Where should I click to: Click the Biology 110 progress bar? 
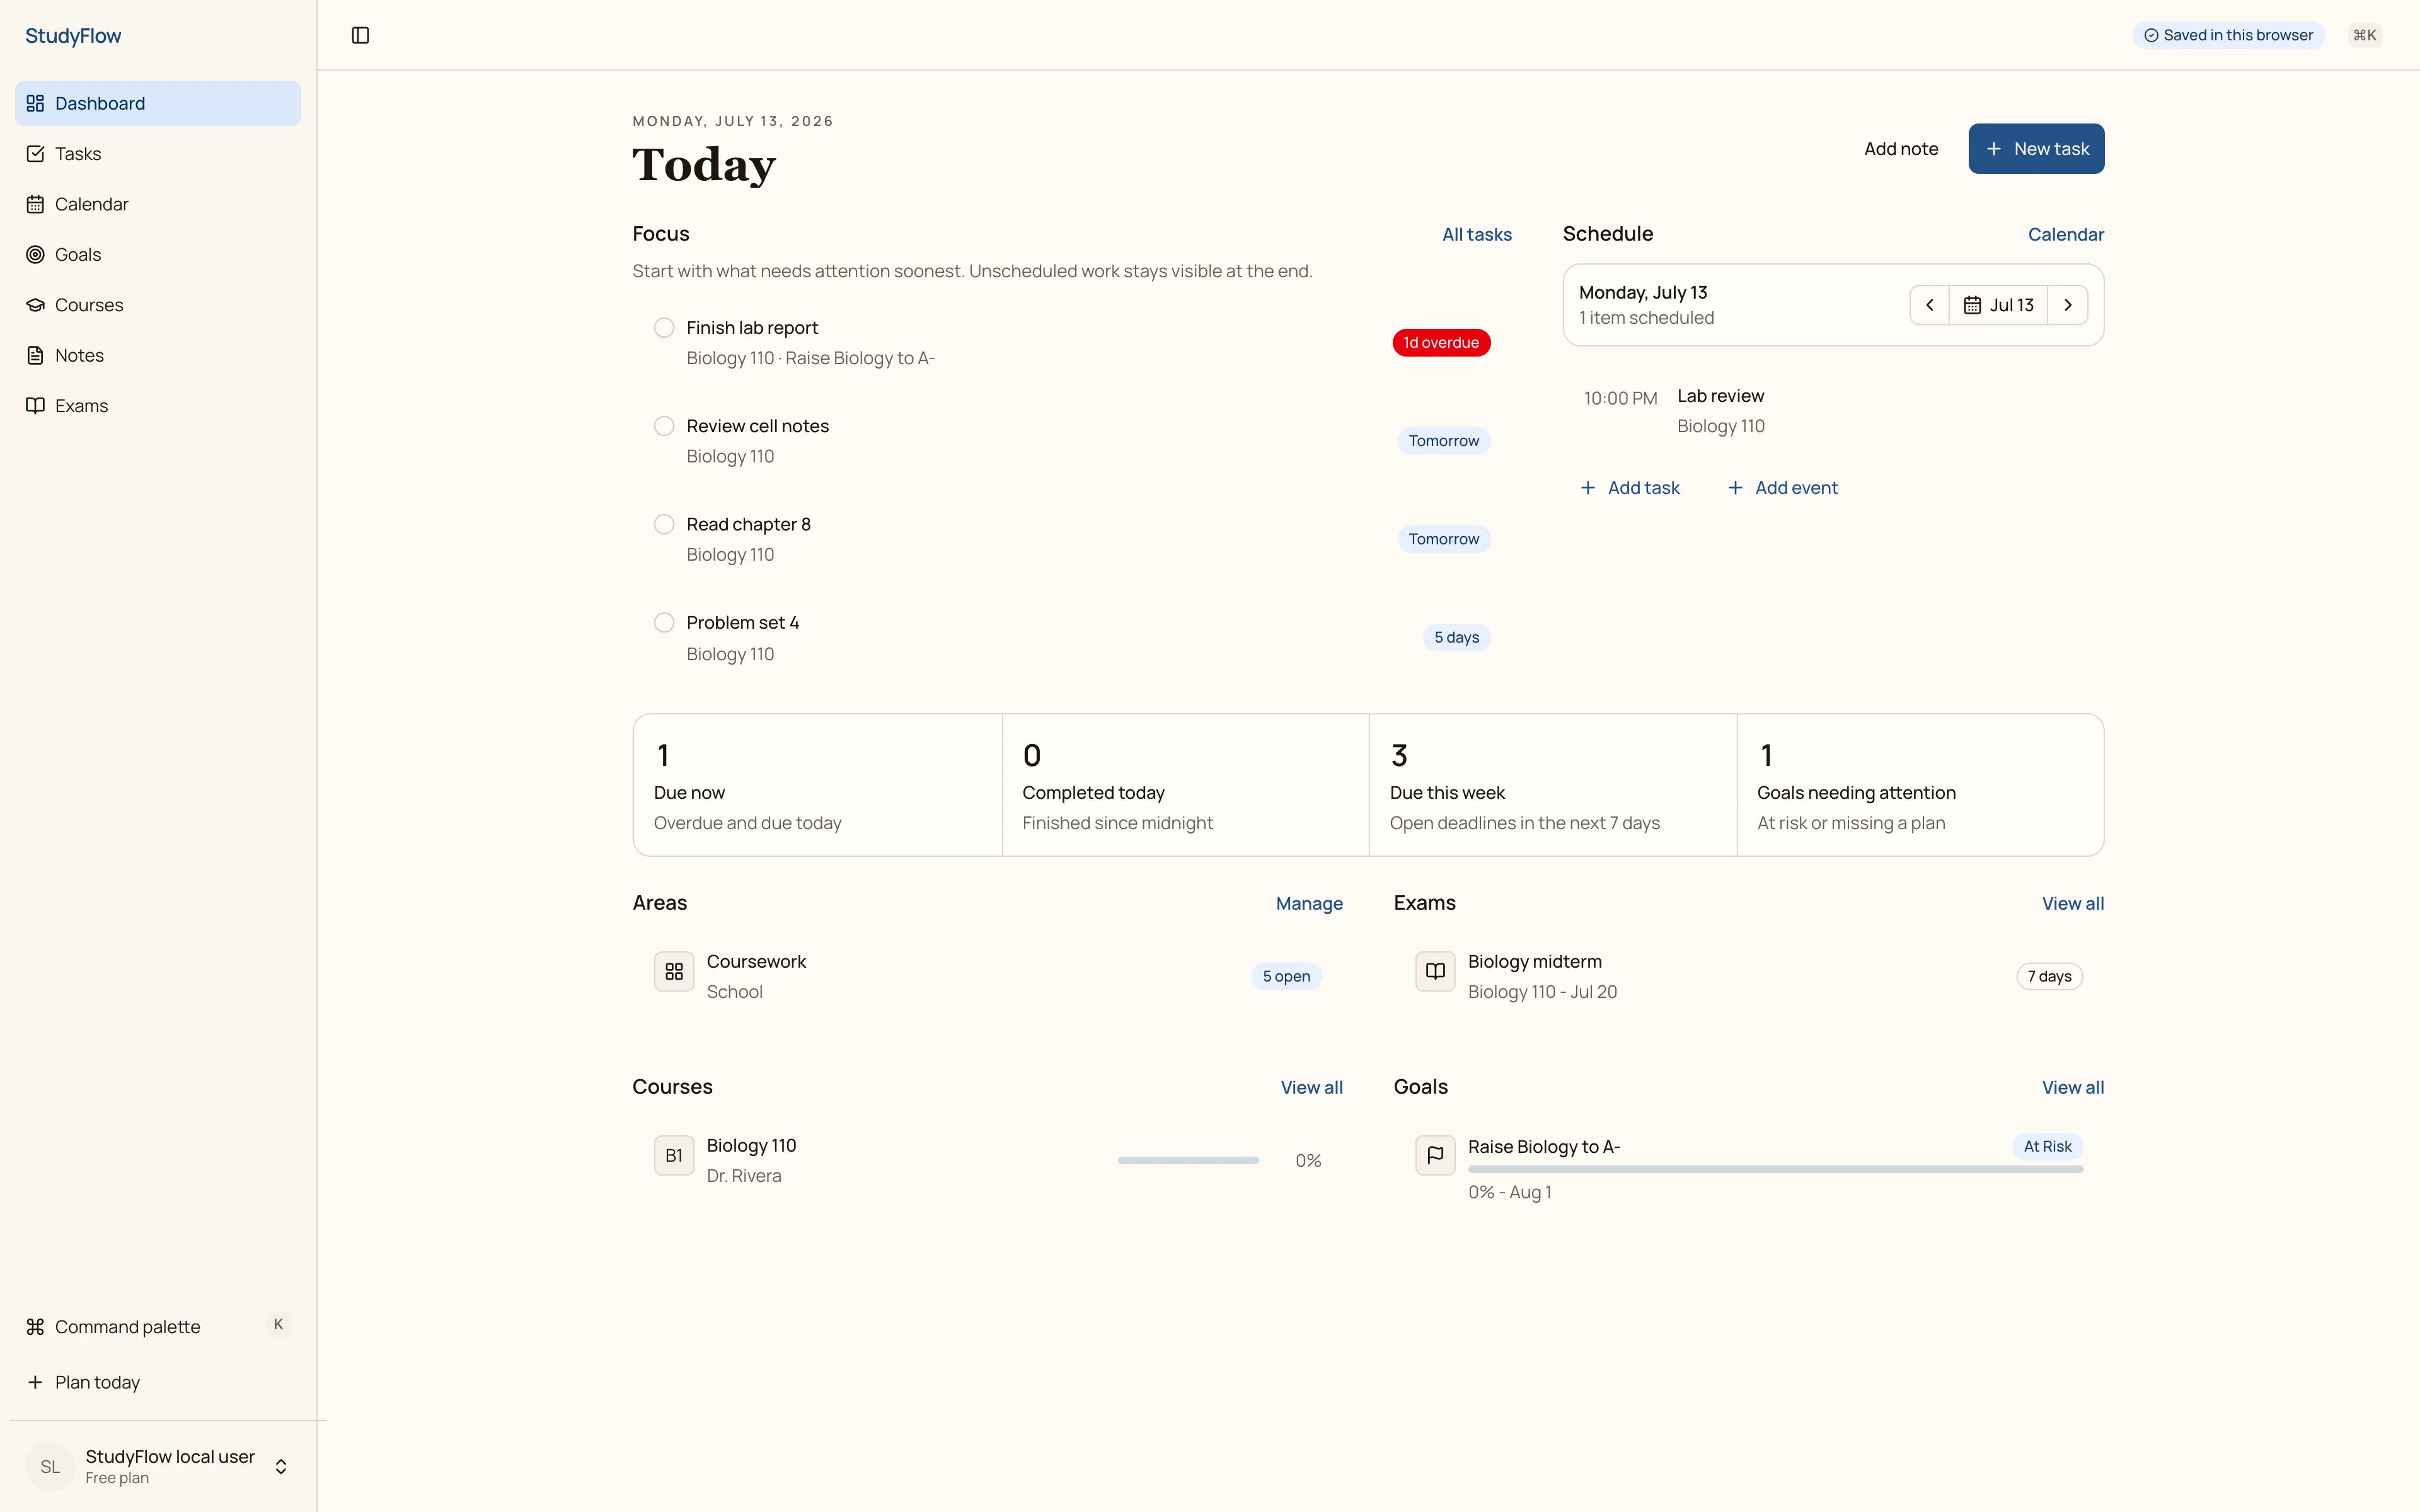tap(1188, 1160)
